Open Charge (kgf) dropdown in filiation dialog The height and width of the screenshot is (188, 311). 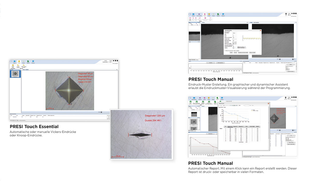(235, 42)
